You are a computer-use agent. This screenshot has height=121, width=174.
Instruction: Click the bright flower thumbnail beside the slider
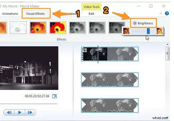(x=160, y=31)
